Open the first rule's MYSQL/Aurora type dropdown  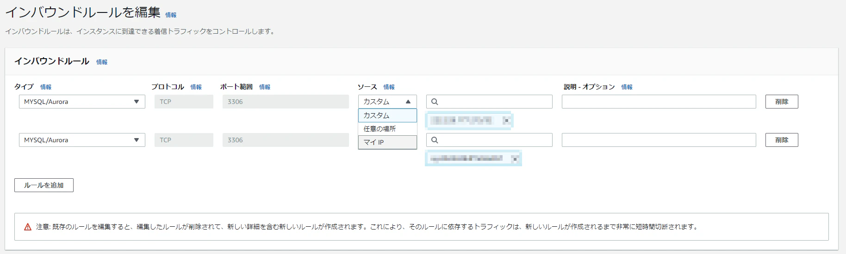82,102
